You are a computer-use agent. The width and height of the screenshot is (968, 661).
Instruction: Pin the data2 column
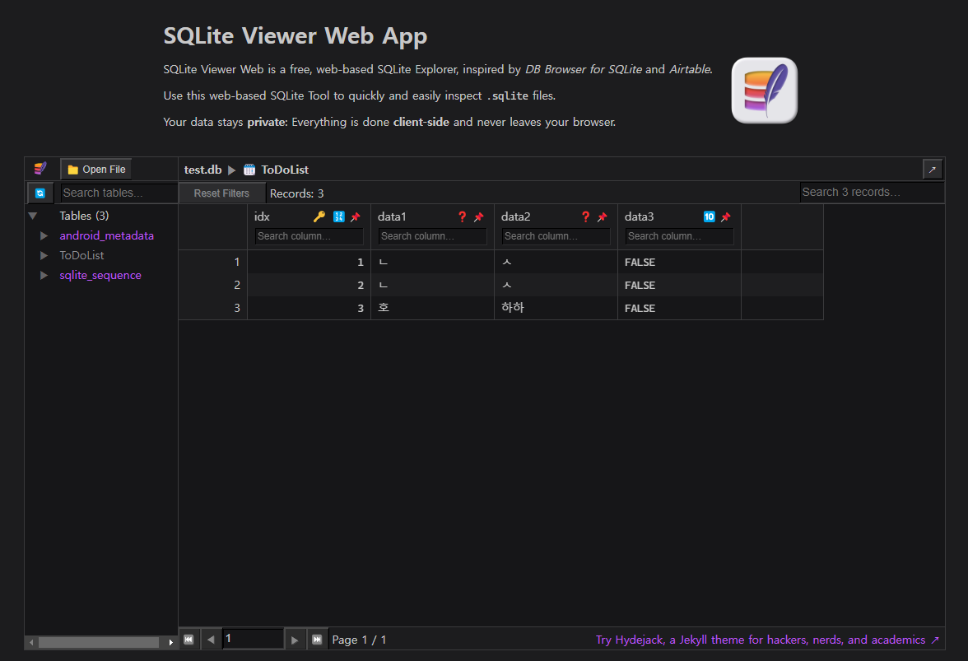tap(603, 216)
